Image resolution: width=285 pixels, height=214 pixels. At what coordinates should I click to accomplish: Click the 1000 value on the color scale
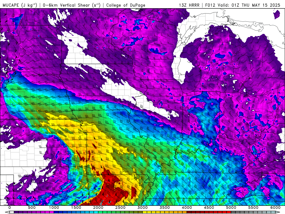pos(54,208)
